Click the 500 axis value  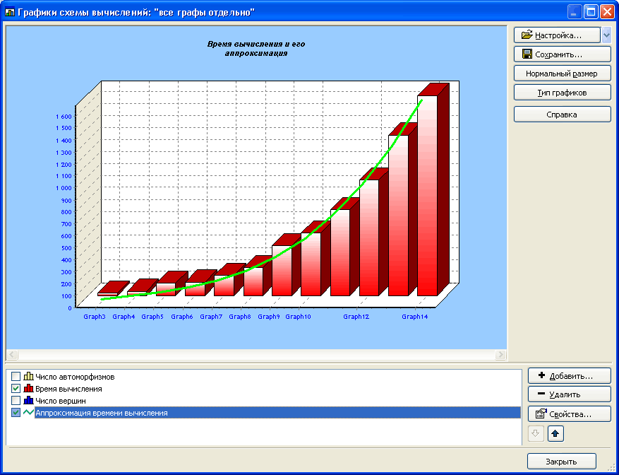tap(67, 247)
